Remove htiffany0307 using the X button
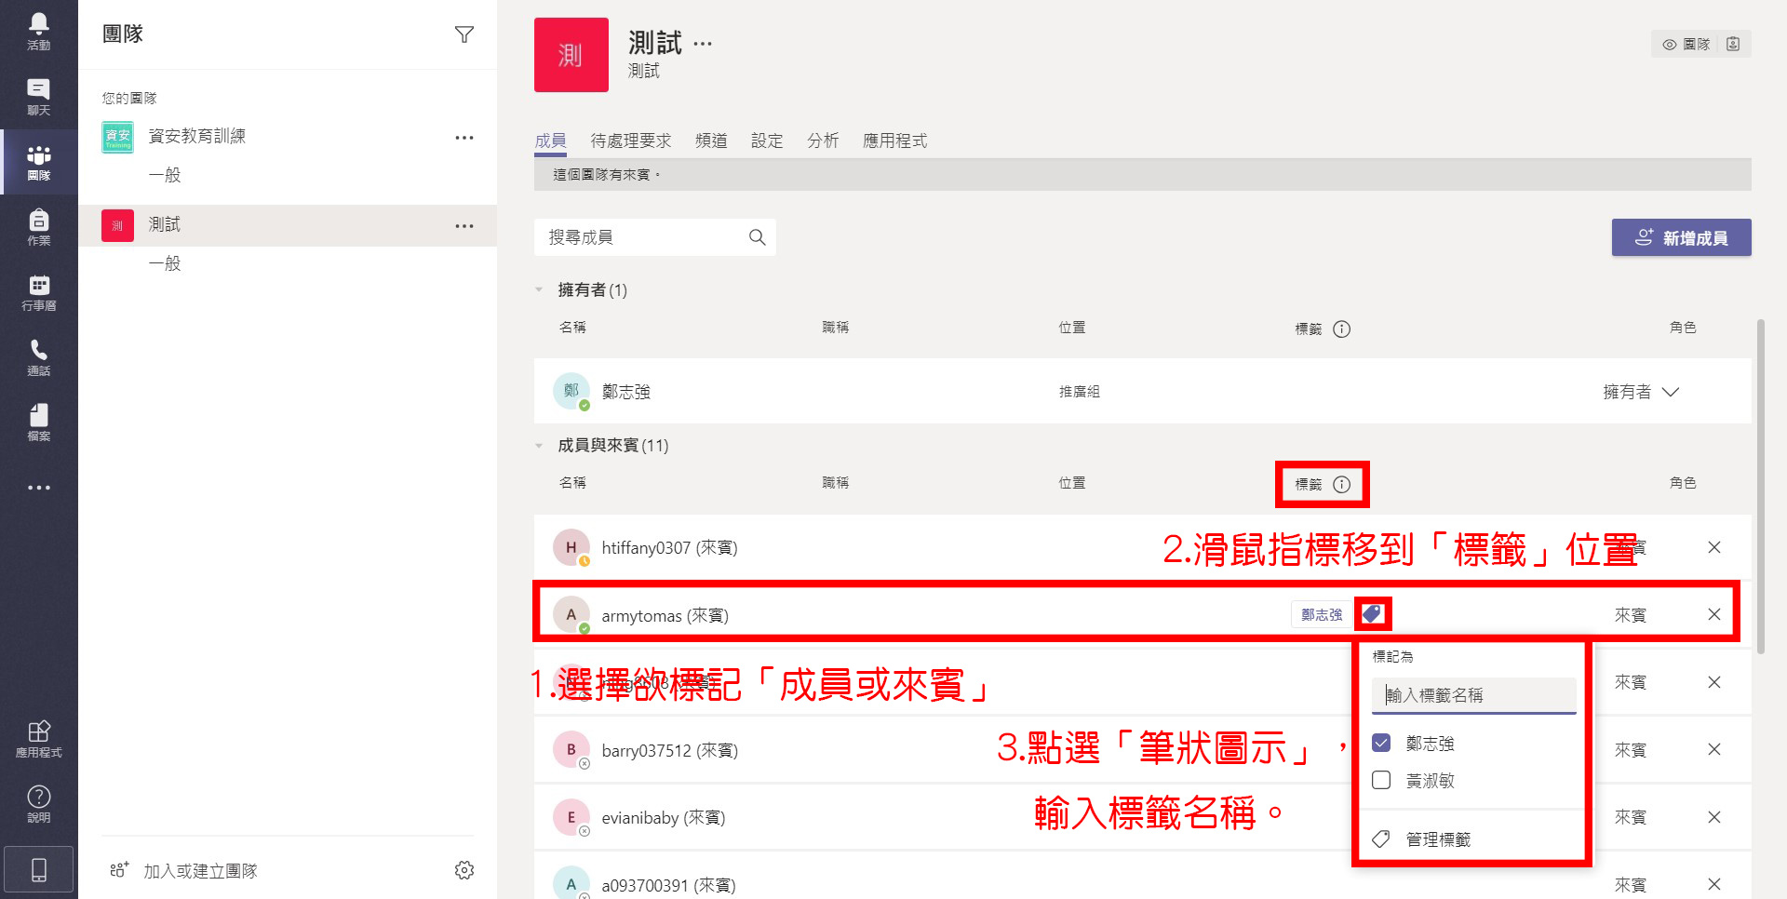The width and height of the screenshot is (1787, 899). [x=1713, y=547]
